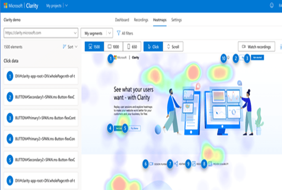Image resolution: width=282 pixels, height=190 pixels.
Task: Open the Sort dropdown
Action: pos(70,47)
